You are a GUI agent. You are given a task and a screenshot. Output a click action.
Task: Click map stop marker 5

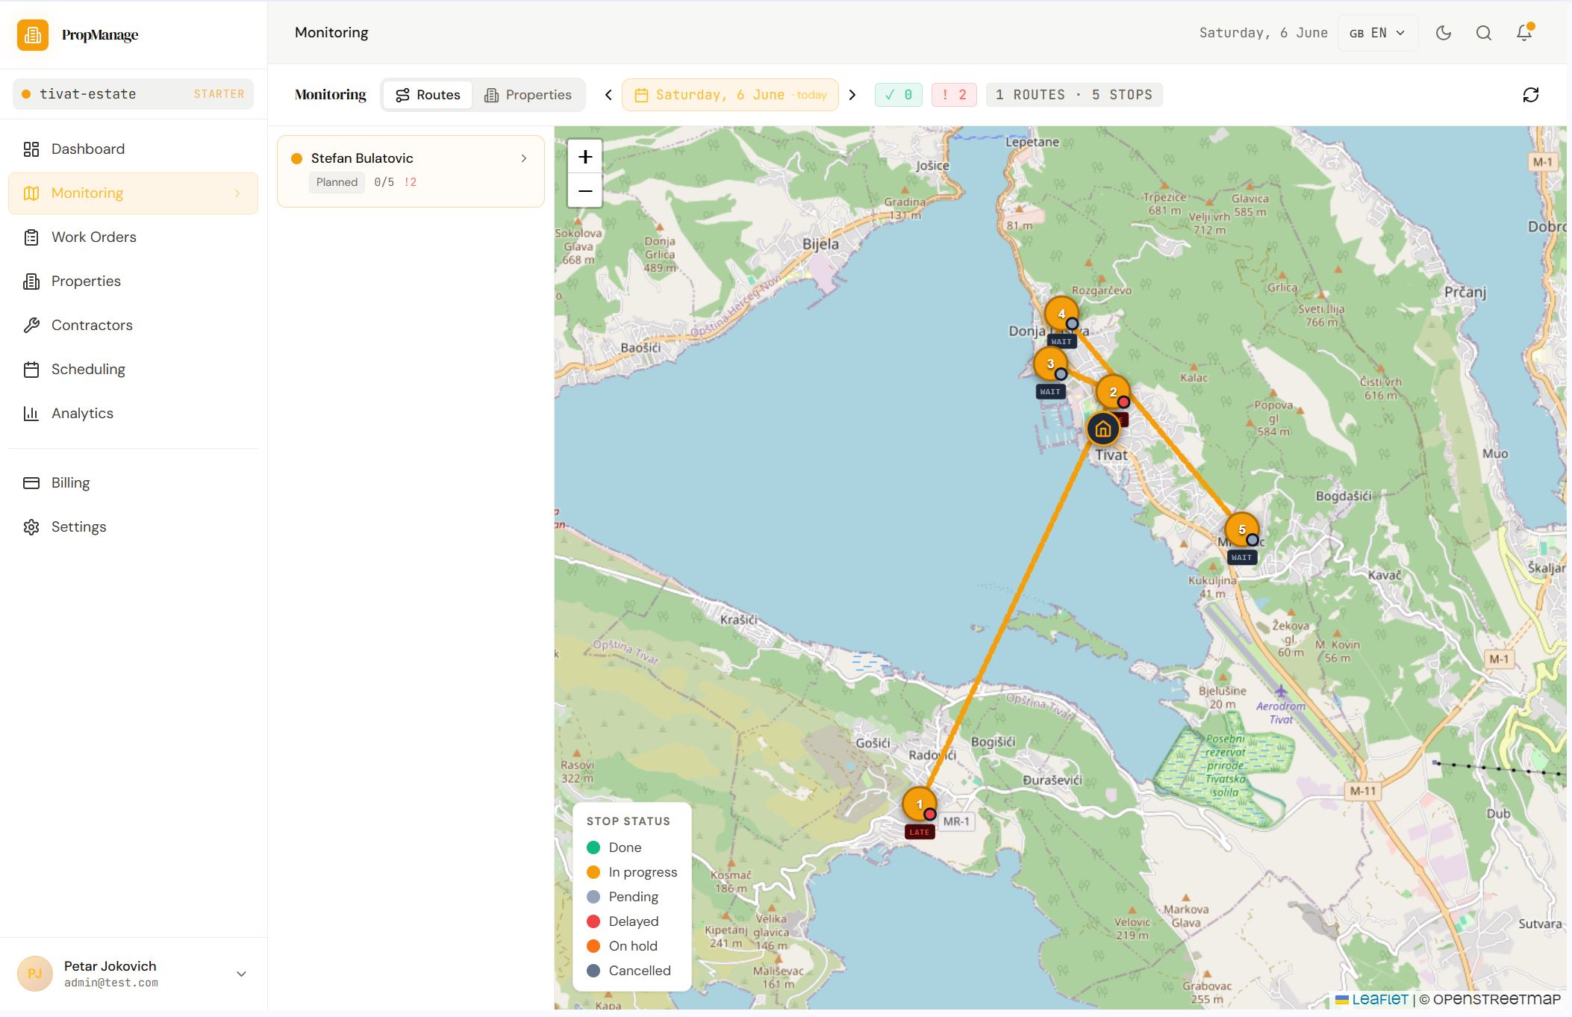[x=1242, y=529]
